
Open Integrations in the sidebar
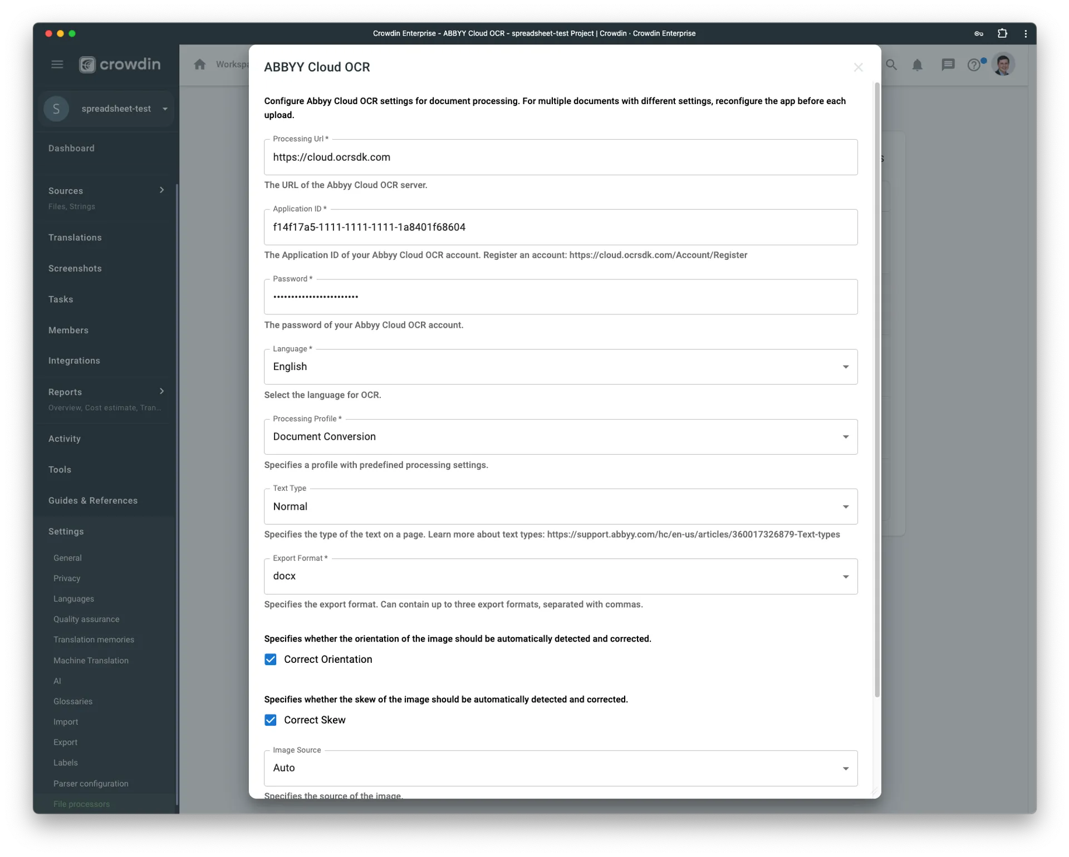coord(74,361)
